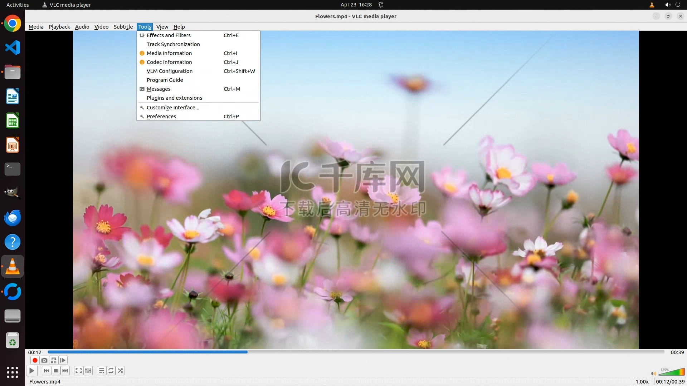The image size is (687, 386).
Task: Show extended settings equalizer icon
Action: [x=88, y=371]
